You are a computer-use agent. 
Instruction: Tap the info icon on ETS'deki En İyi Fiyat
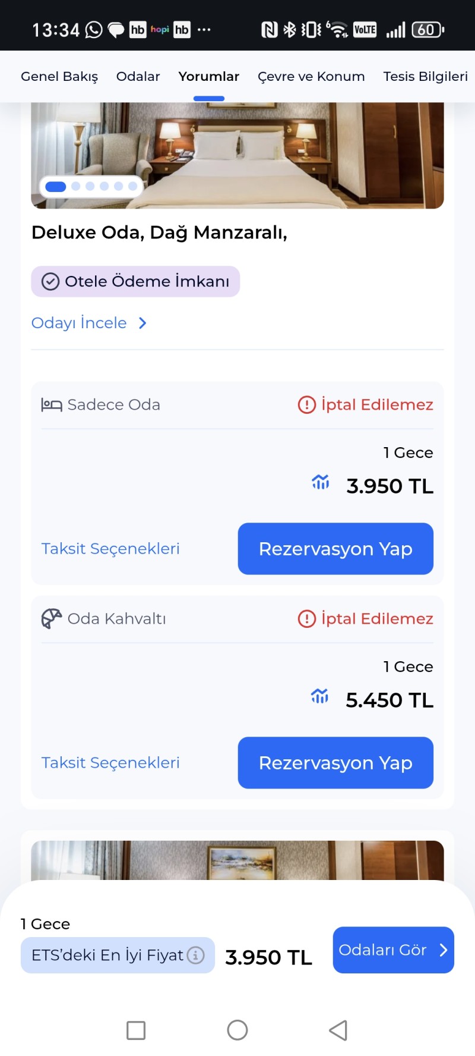point(196,955)
